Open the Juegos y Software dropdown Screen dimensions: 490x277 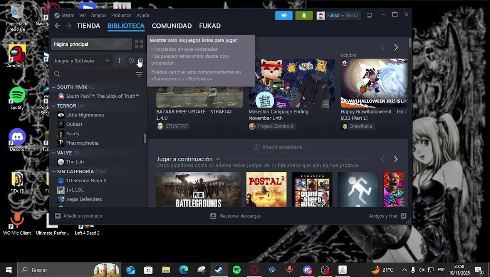82,61
